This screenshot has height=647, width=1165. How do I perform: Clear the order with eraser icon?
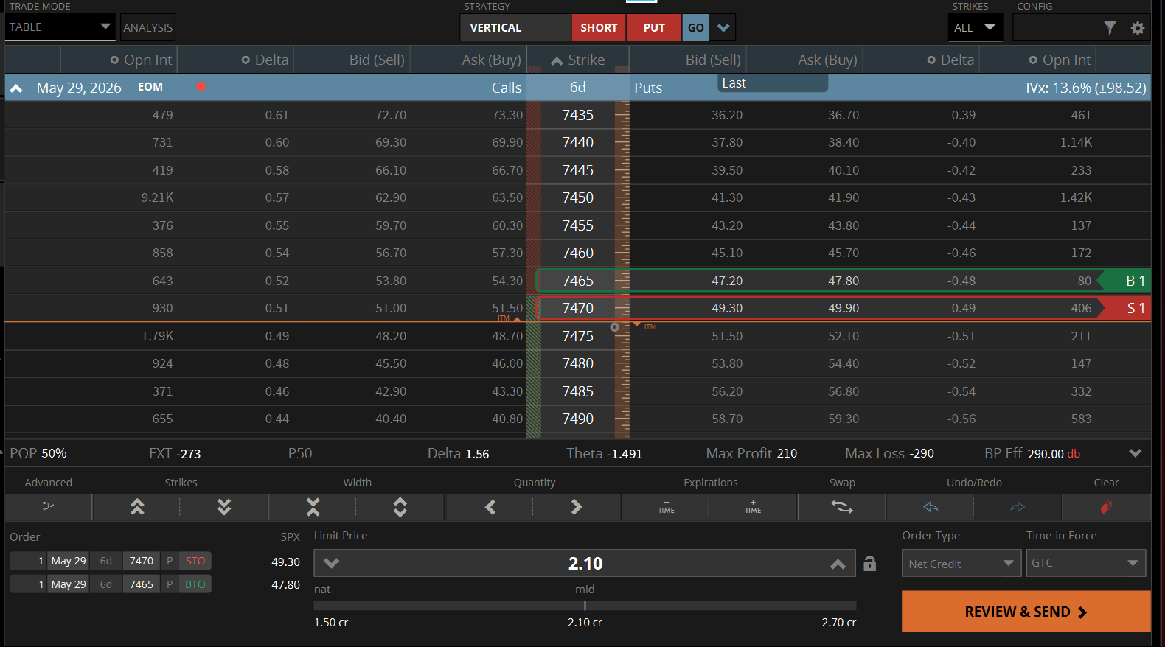point(1106,506)
